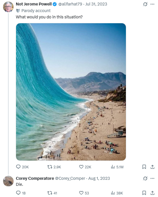Viewport: 158px width, 197px height.
Task: Like Corey Comperatore's reply
Action: point(84,193)
